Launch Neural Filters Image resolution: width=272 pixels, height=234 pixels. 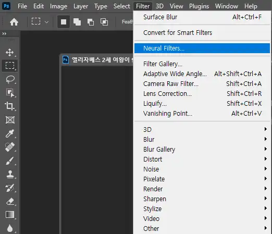pyautogui.click(x=202, y=48)
